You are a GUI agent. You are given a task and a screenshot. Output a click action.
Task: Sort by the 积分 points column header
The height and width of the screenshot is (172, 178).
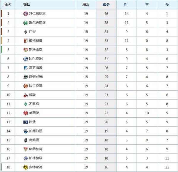tap(106, 5)
